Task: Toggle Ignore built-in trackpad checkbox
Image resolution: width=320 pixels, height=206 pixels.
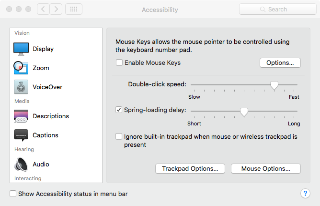Action: click(x=119, y=136)
